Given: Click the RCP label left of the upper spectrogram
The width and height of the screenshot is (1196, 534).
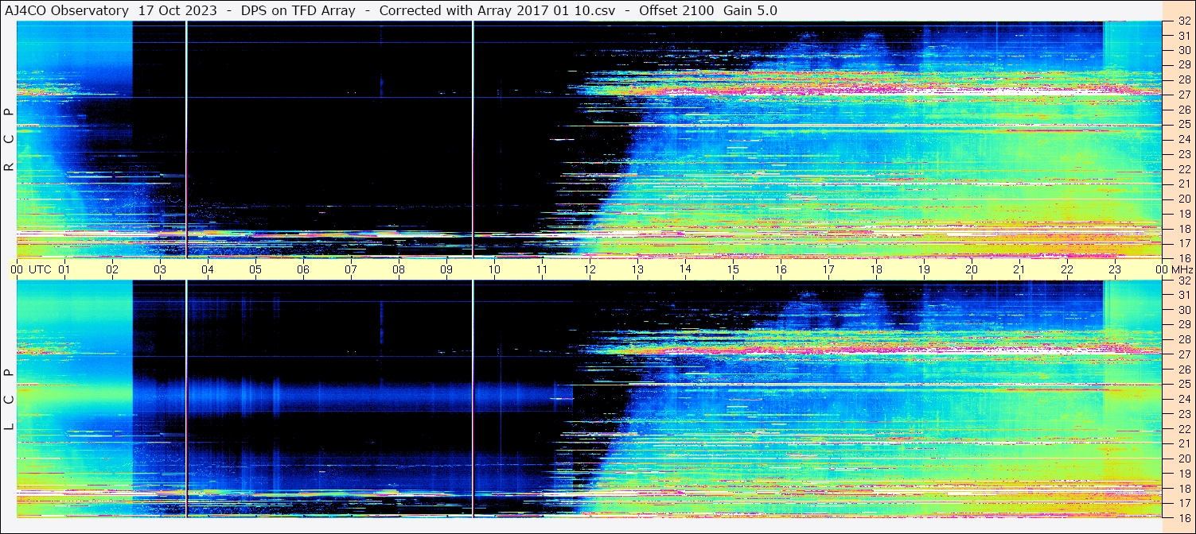Looking at the screenshot, I should click(x=9, y=140).
